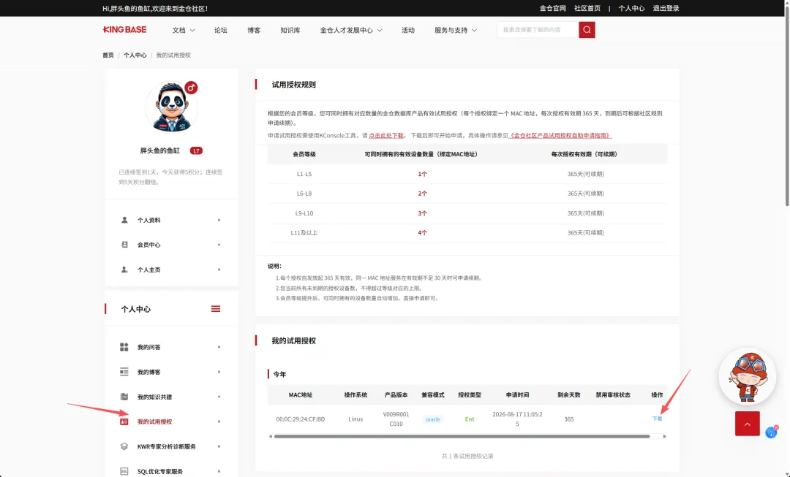Expand the 文档 dropdown menu
This screenshot has width=790, height=477.
184,30
